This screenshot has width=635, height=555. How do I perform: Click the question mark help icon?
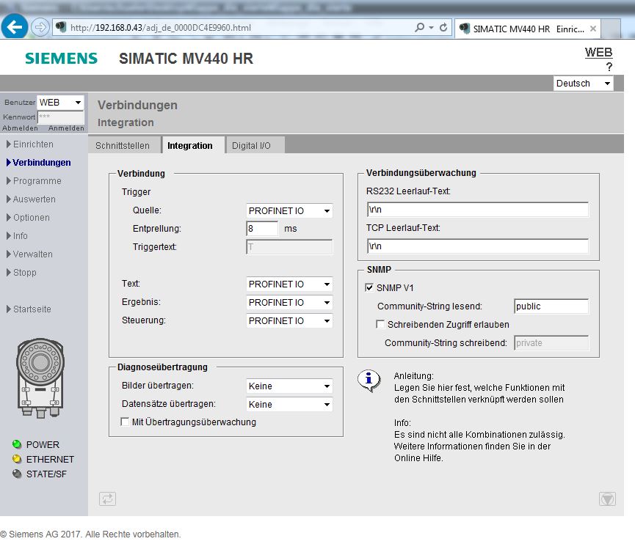[609, 67]
